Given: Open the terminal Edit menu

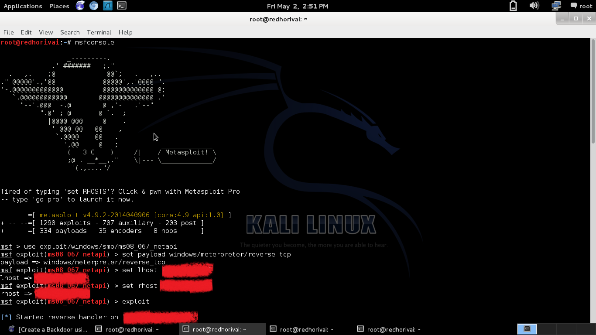Looking at the screenshot, I should 26,32.
